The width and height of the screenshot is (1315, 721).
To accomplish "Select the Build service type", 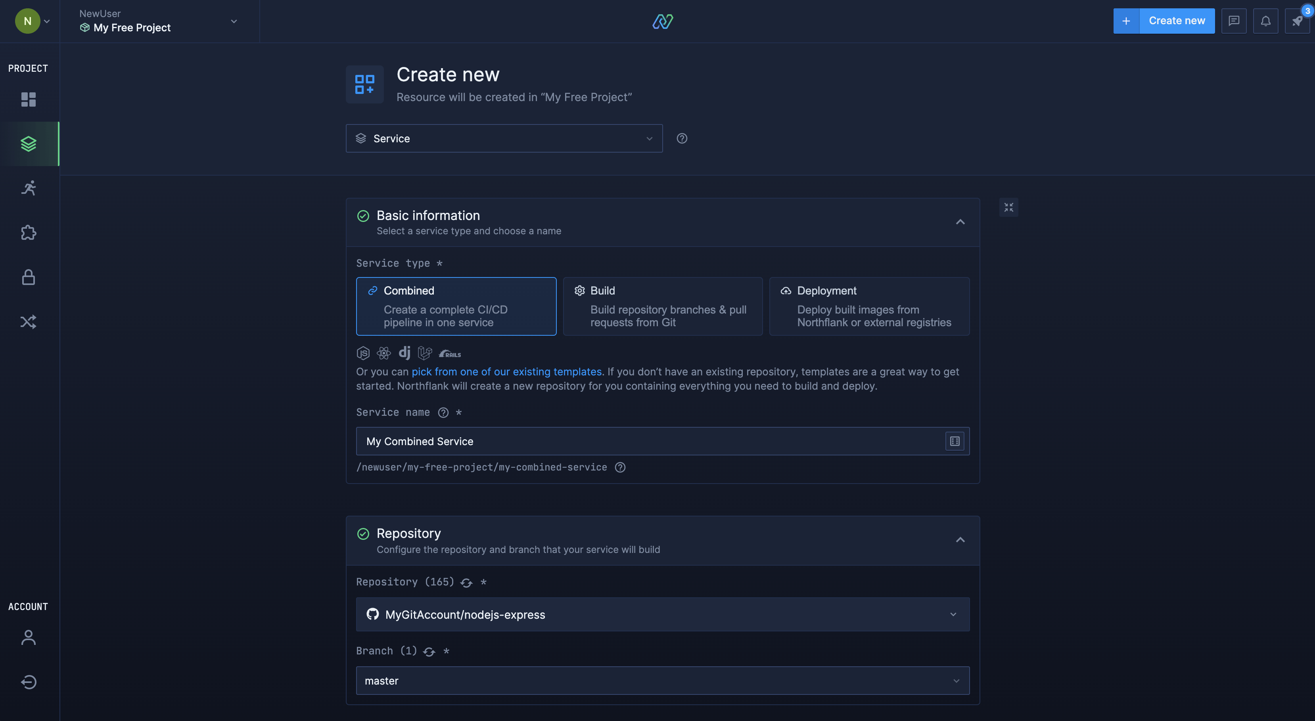I will (x=663, y=306).
